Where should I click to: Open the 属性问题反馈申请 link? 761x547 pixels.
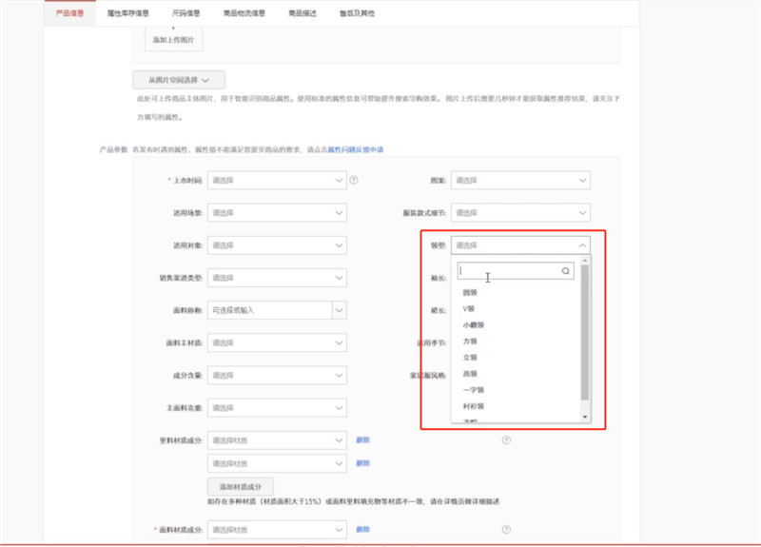click(356, 149)
